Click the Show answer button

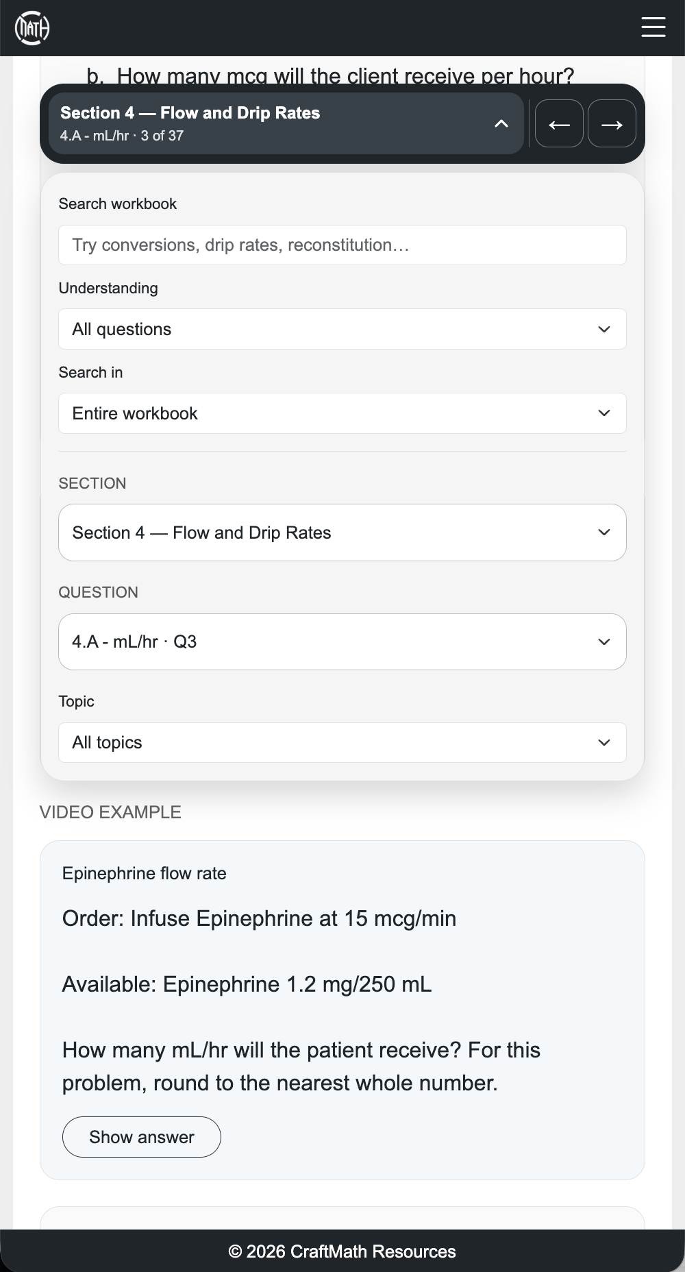click(x=142, y=1137)
